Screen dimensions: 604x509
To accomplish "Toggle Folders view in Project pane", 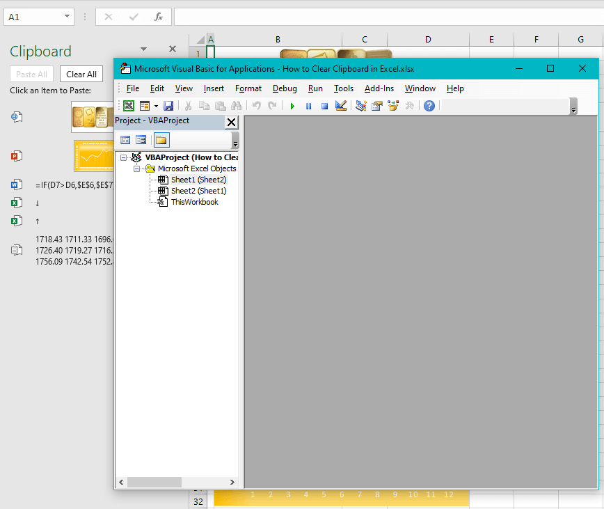I will click(161, 140).
